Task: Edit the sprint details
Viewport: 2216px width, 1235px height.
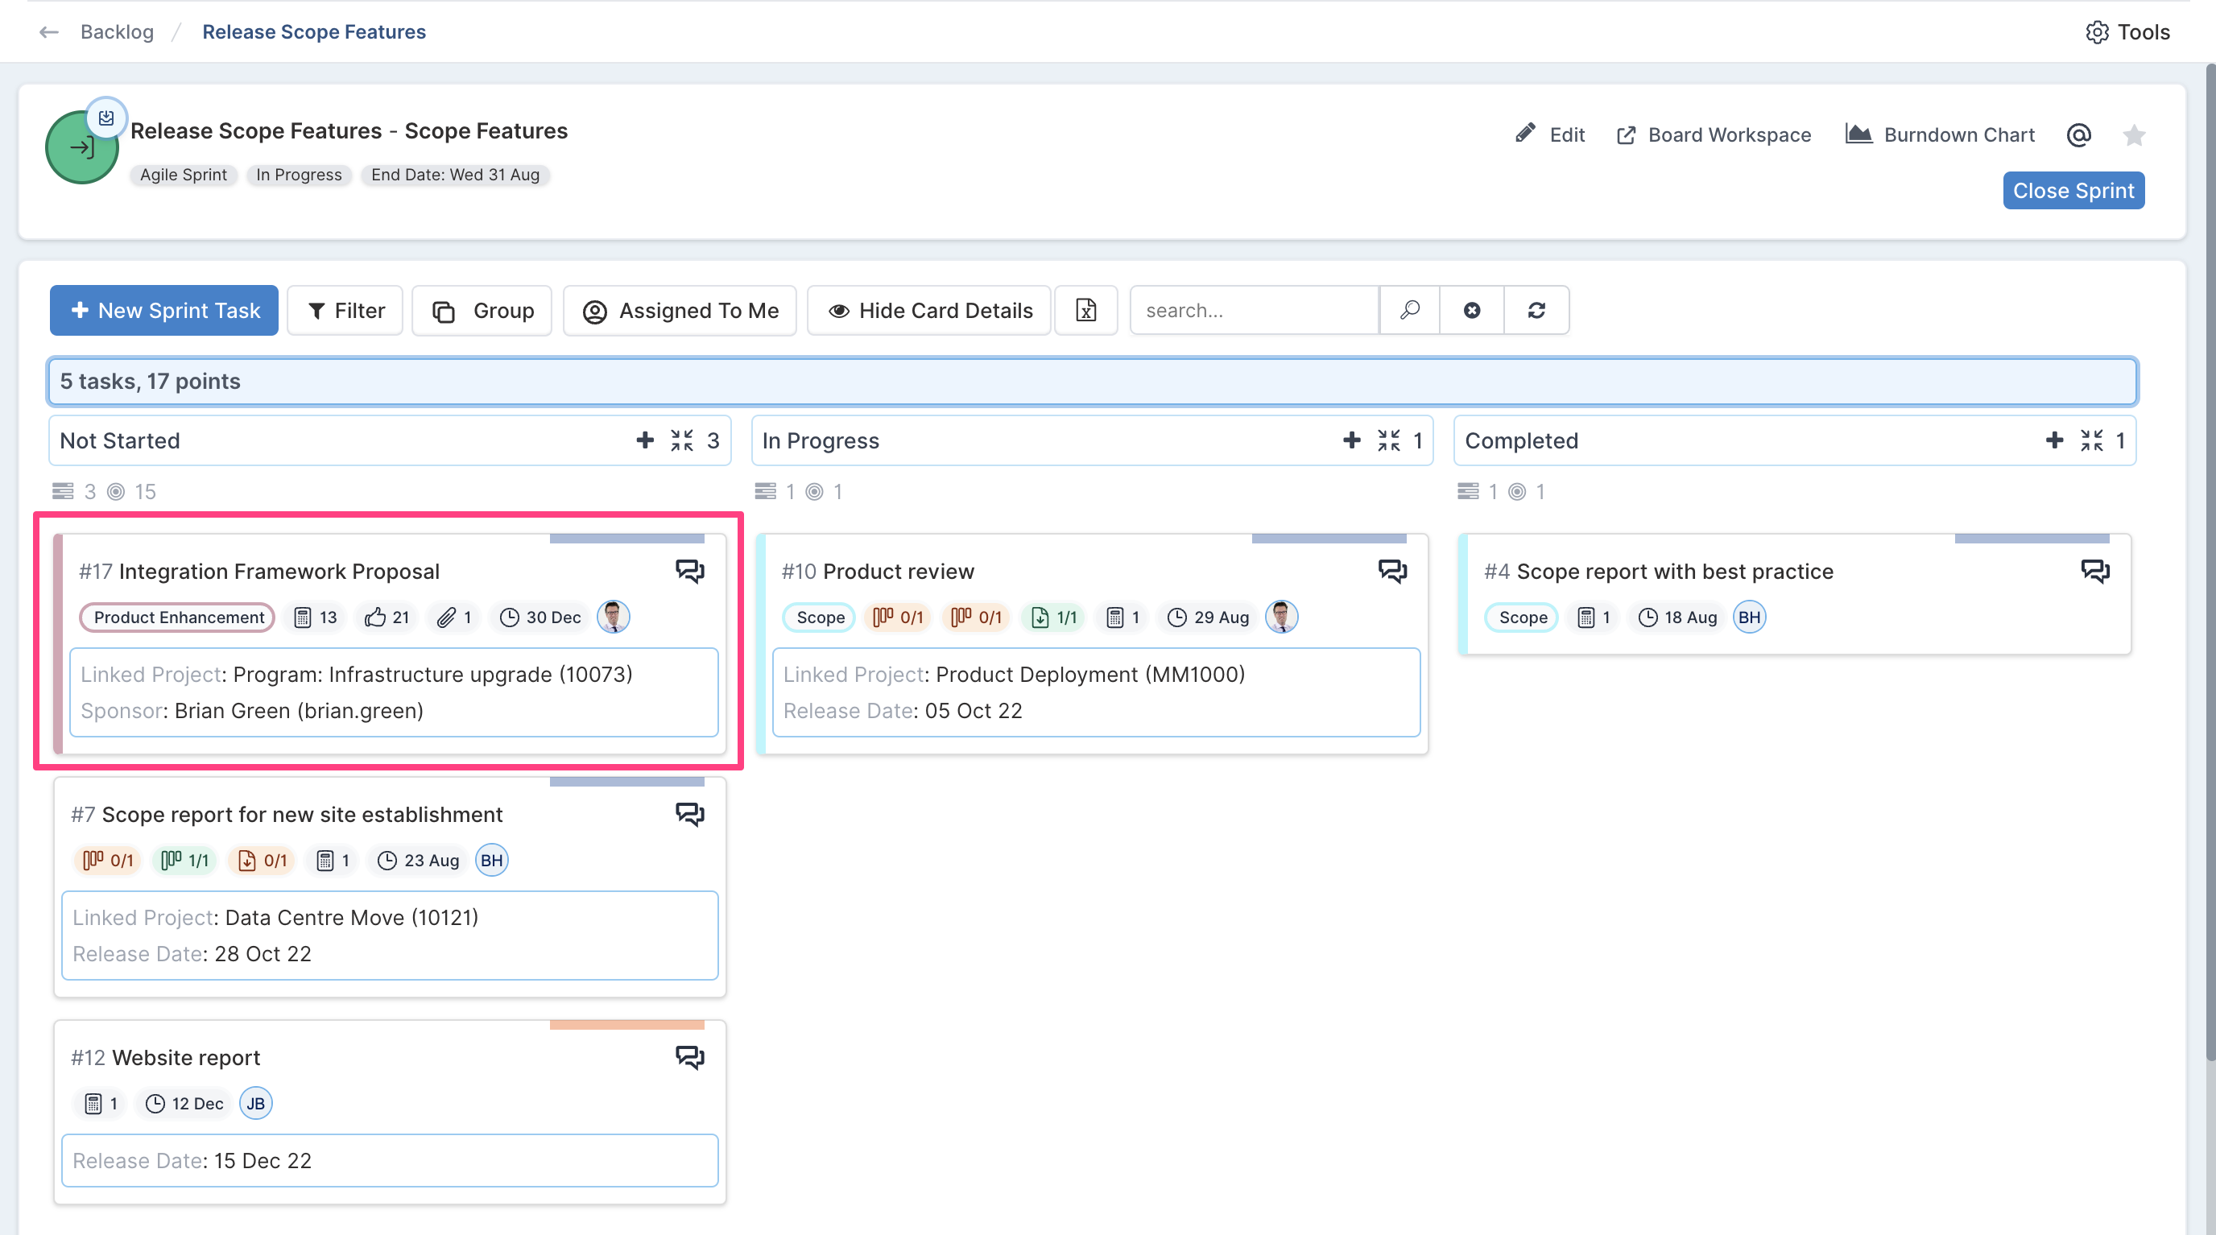Action: point(1550,134)
